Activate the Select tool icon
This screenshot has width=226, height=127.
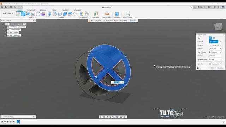(128, 14)
